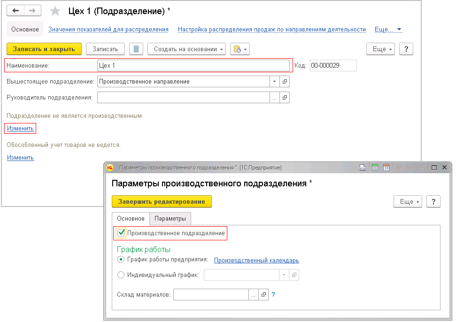Go forward using the right arrow button

point(32,11)
